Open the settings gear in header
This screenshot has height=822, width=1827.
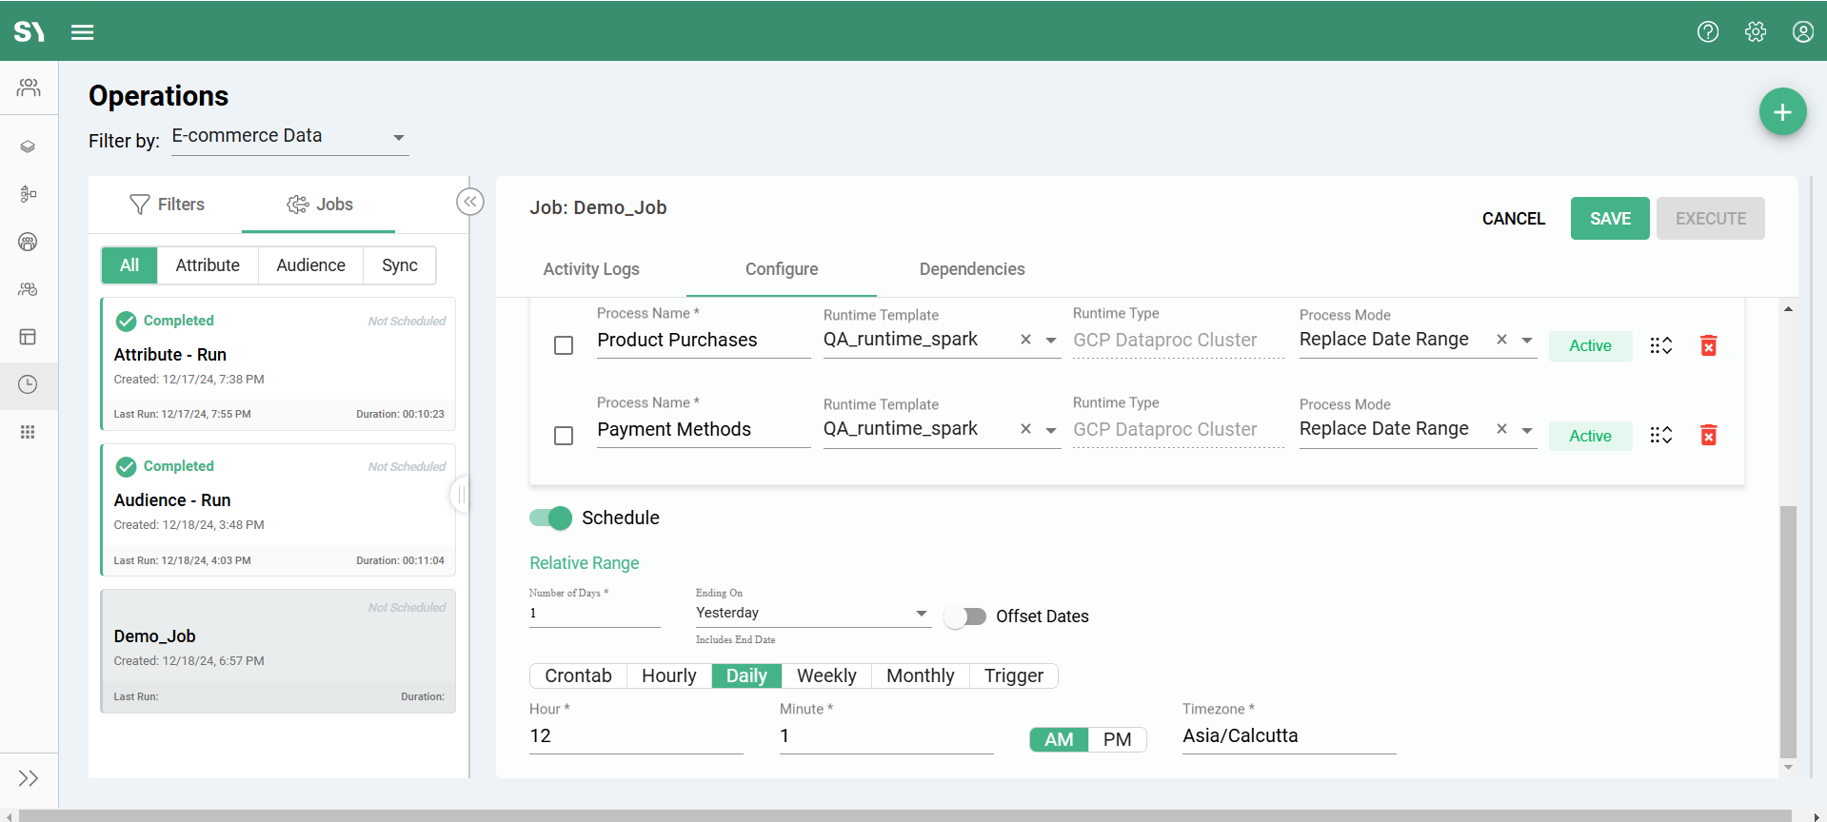click(x=1755, y=31)
